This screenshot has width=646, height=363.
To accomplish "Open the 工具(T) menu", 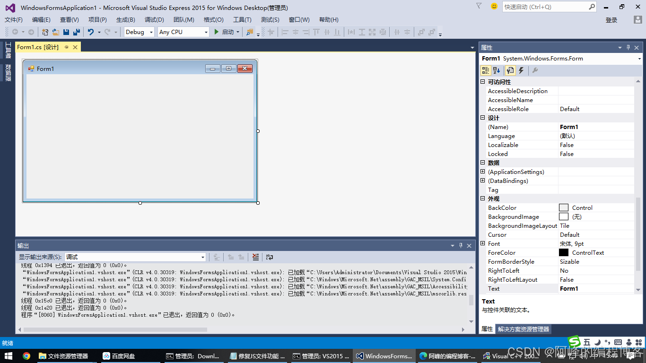I will coord(242,19).
